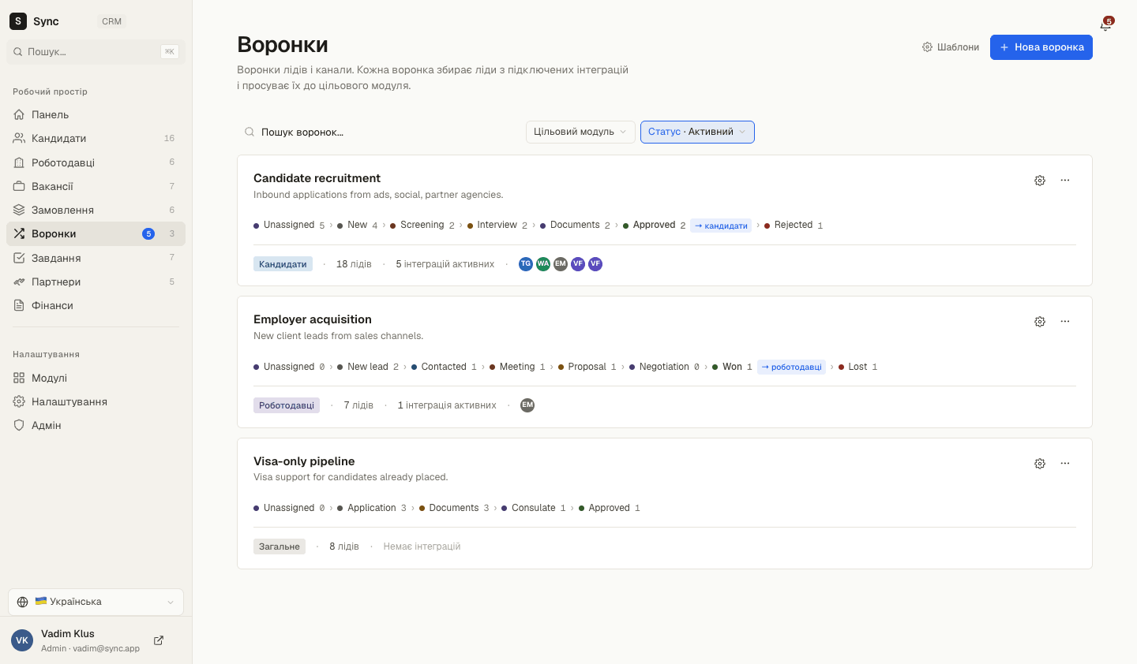Screen dimensions: 1137x664
Task: Click the Screening stage in Candidate recruitment
Action: [422, 226]
